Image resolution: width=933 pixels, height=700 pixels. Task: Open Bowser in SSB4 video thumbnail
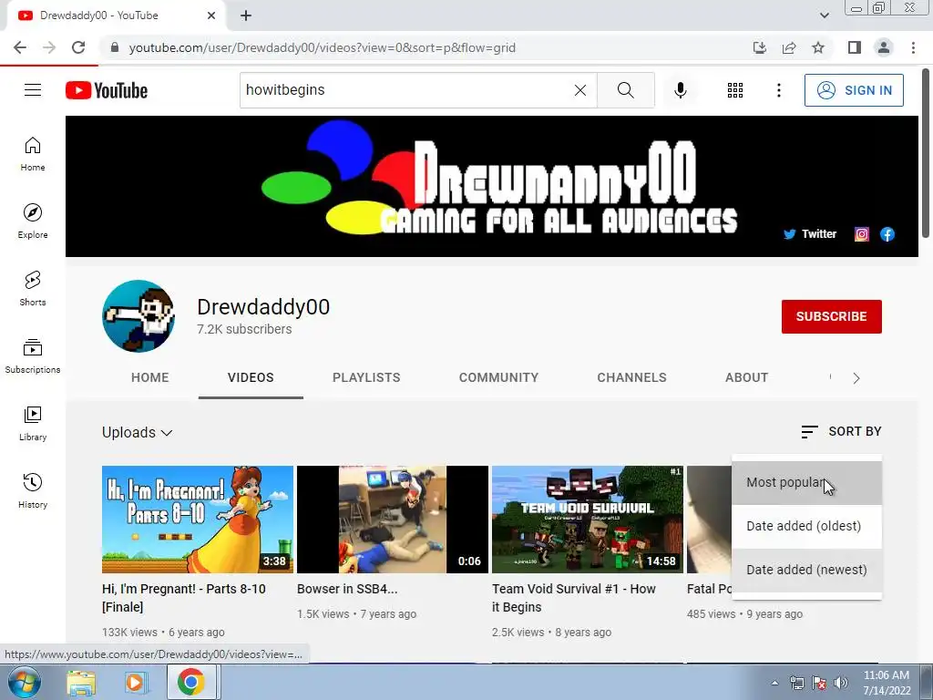pyautogui.click(x=392, y=519)
